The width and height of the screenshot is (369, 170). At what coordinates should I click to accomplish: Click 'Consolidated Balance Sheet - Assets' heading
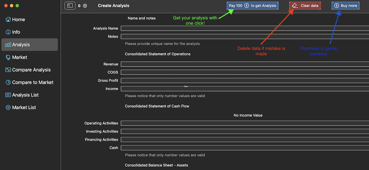pos(156,165)
